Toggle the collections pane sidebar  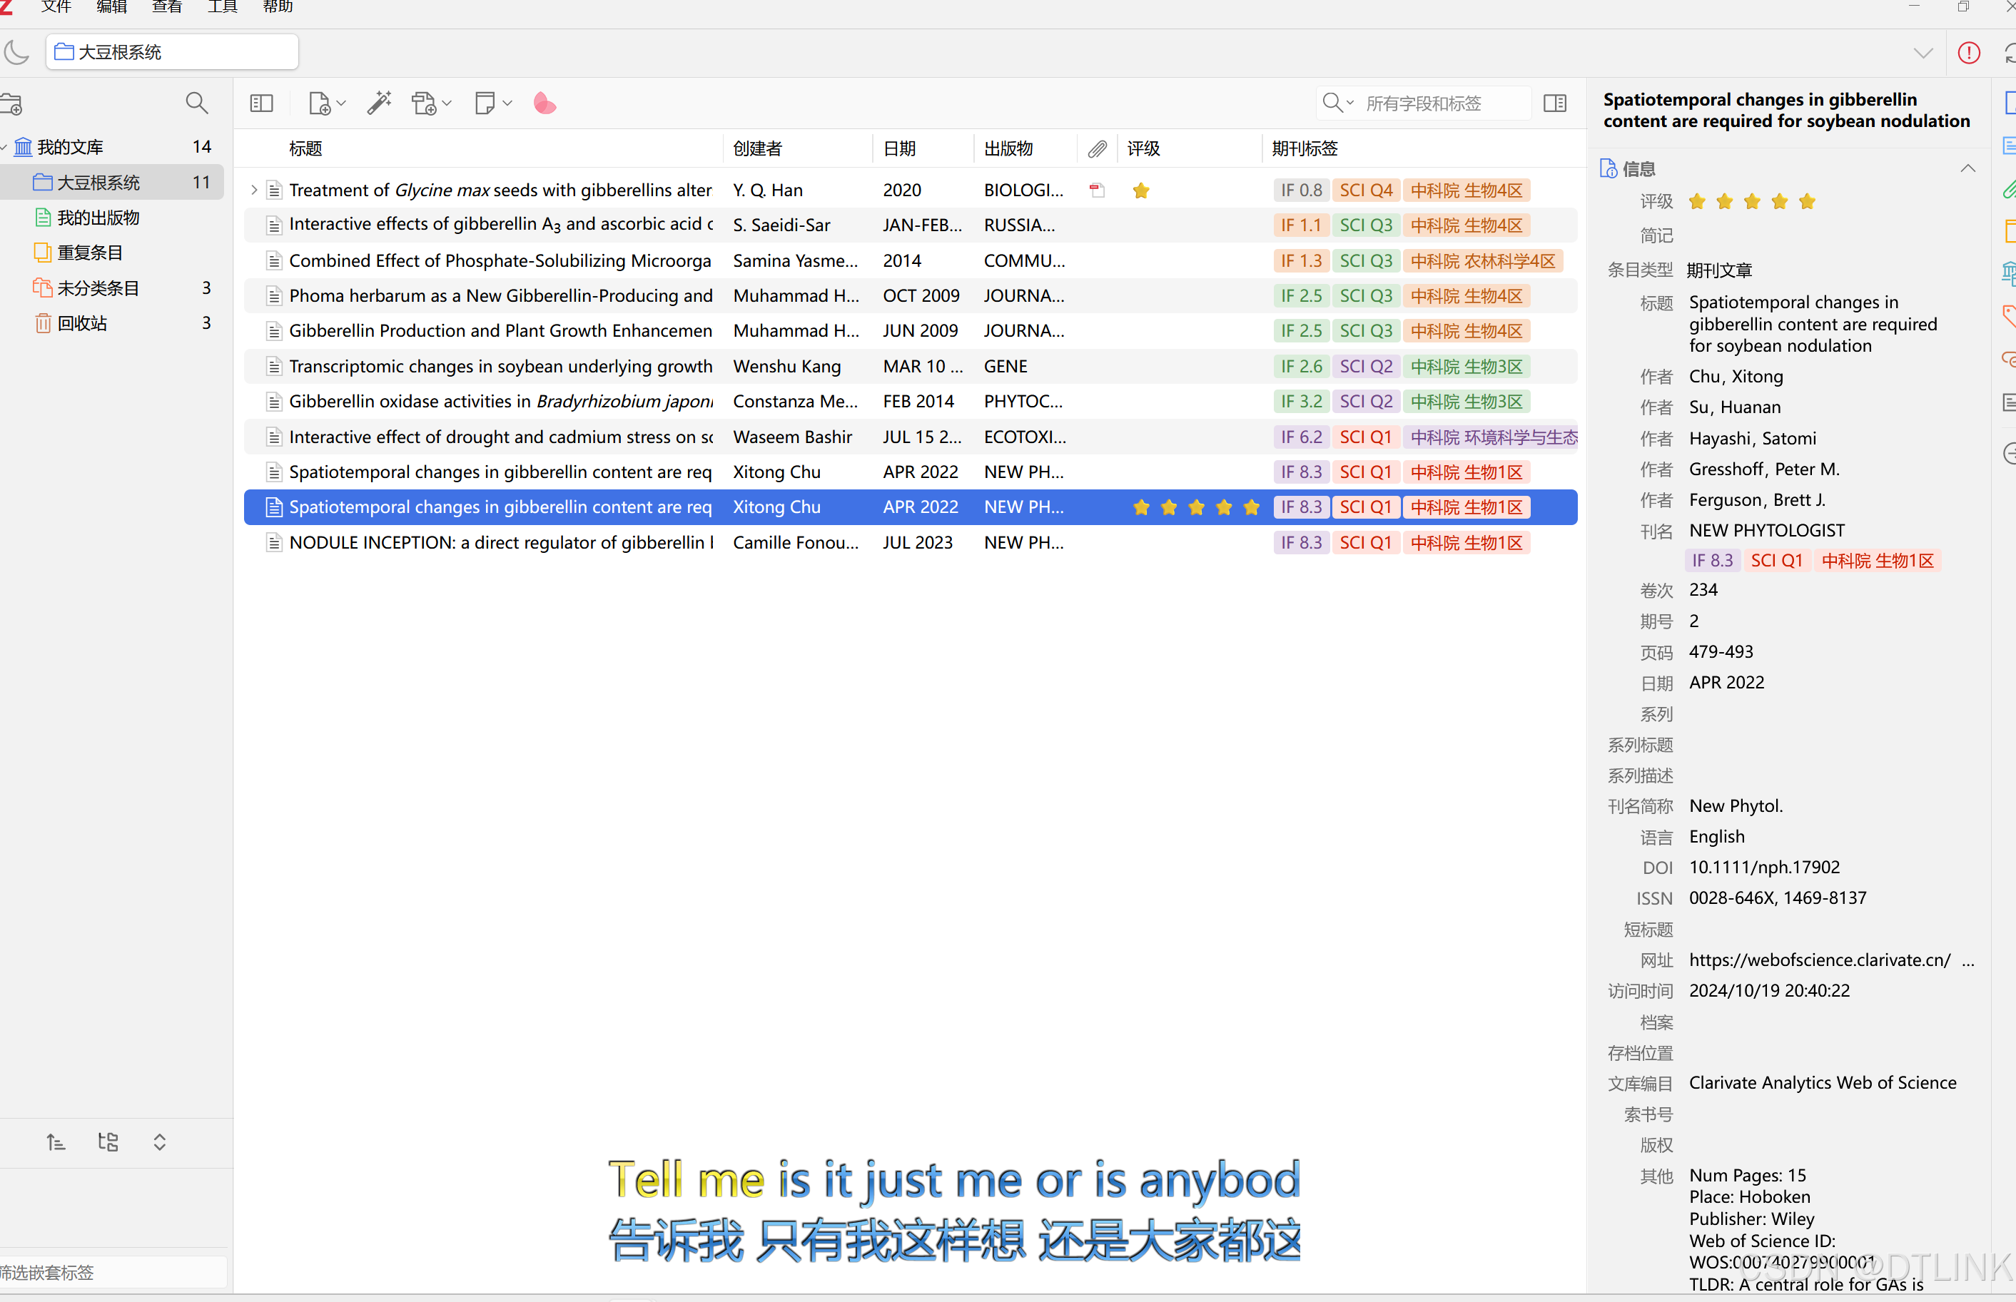261,103
